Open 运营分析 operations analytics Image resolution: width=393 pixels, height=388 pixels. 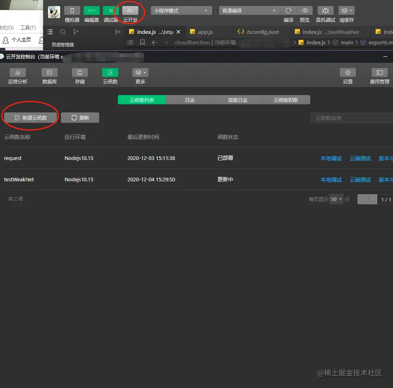(x=17, y=76)
